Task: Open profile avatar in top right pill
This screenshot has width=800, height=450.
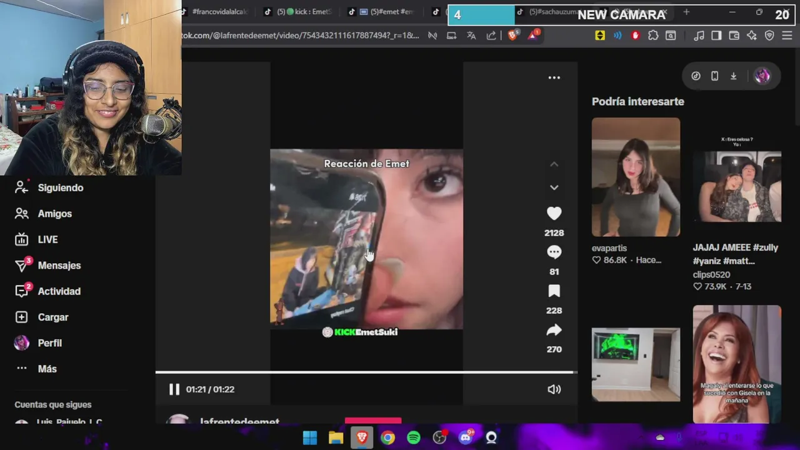Action: (x=762, y=76)
